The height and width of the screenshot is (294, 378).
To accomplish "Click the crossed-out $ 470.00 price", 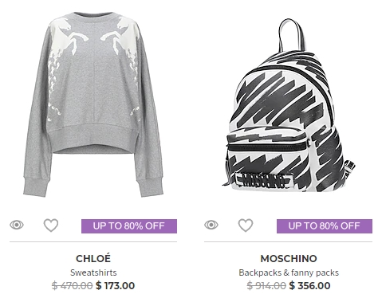I will click(73, 285).
